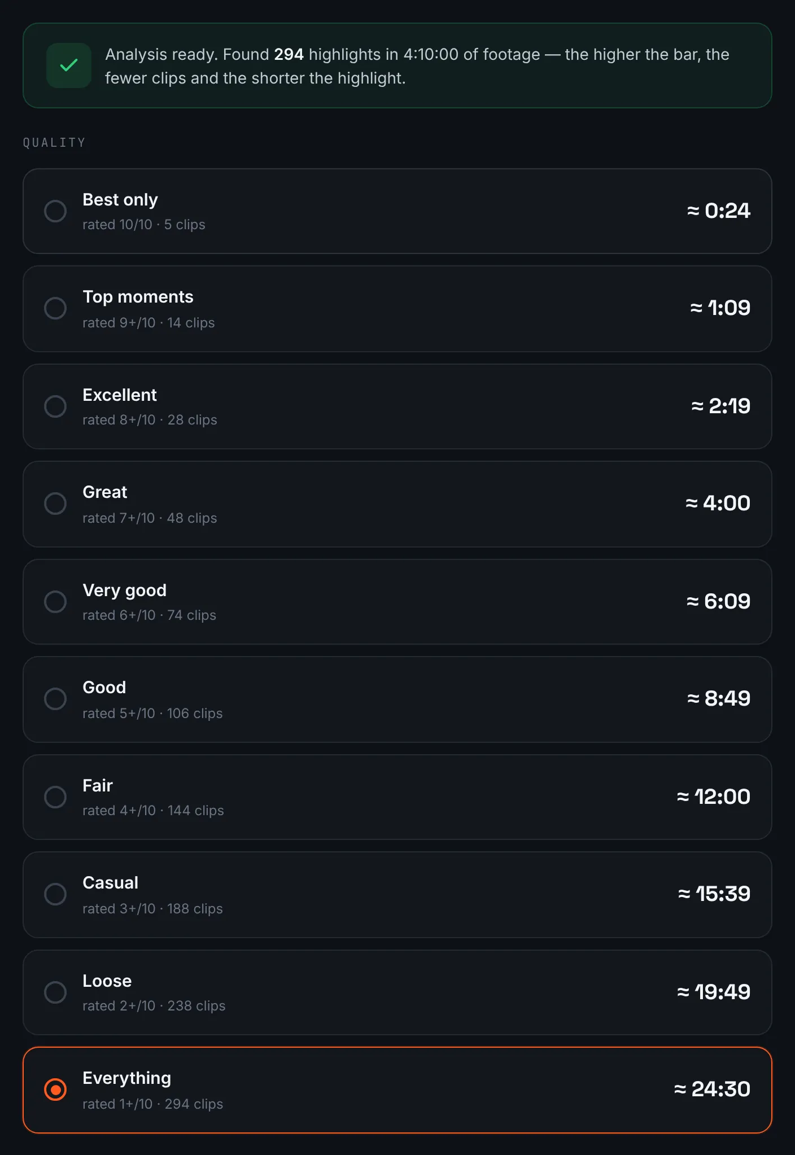This screenshot has height=1155, width=795.
Task: Click the ≈ 0:24 duration label
Action: click(718, 211)
